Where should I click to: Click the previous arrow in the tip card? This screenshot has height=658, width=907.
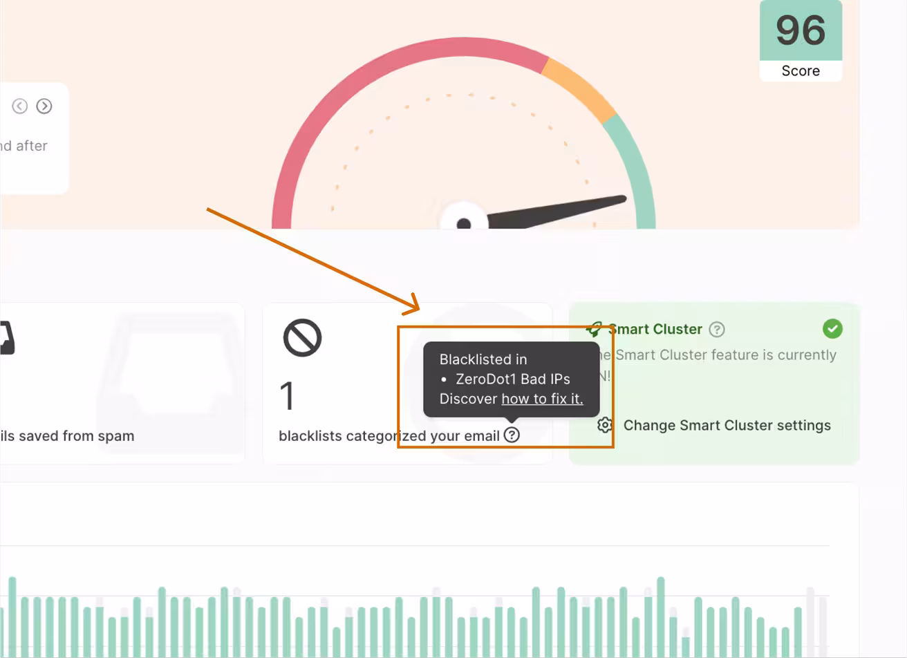pos(19,106)
